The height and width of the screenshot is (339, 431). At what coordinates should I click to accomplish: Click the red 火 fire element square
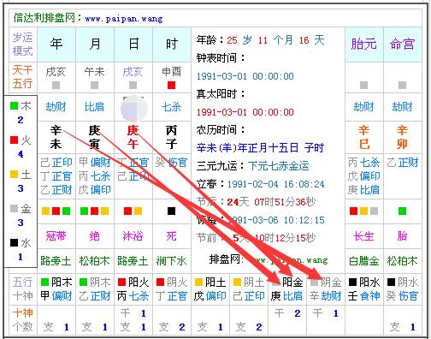tap(14, 140)
